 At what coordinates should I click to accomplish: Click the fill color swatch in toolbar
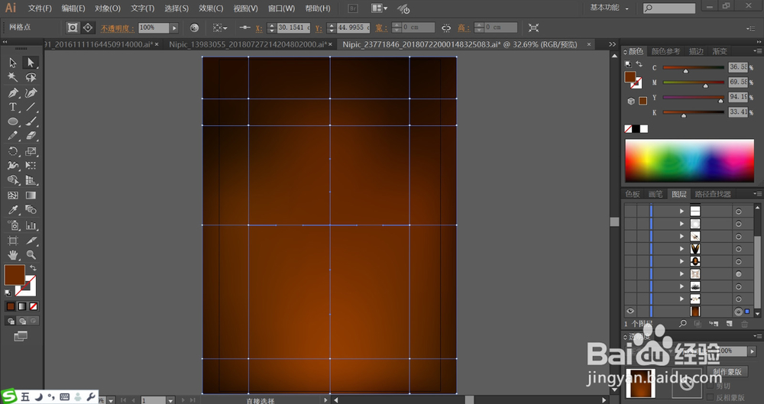point(14,276)
